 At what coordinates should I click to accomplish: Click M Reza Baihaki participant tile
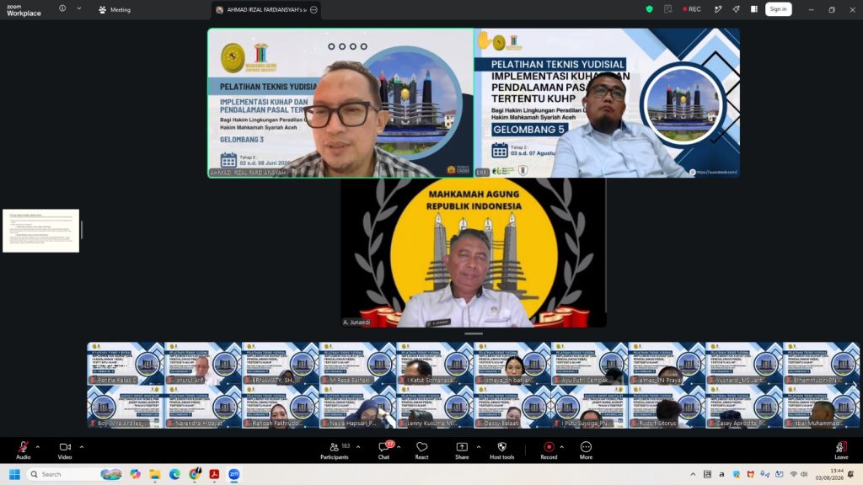pyautogui.click(x=357, y=364)
